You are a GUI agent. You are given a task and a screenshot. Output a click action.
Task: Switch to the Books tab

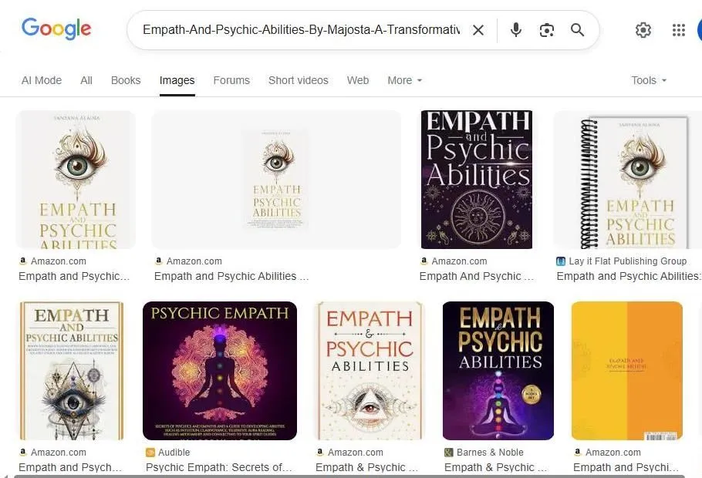125,80
